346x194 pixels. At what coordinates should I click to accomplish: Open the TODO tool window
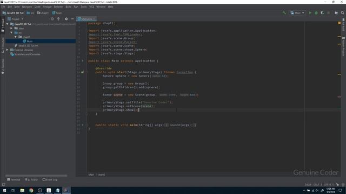tap(31, 179)
